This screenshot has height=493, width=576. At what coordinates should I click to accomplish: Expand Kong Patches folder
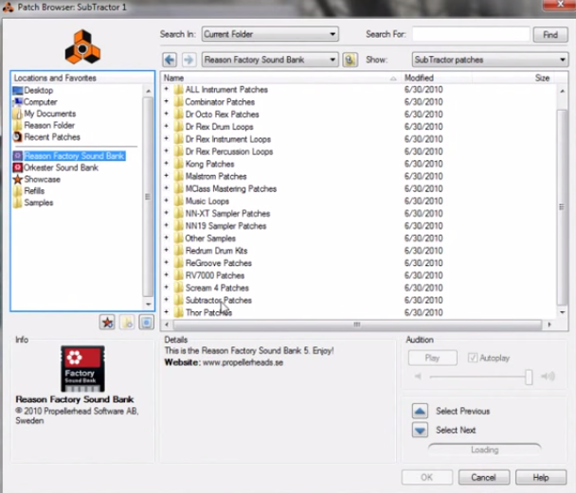pos(167,164)
